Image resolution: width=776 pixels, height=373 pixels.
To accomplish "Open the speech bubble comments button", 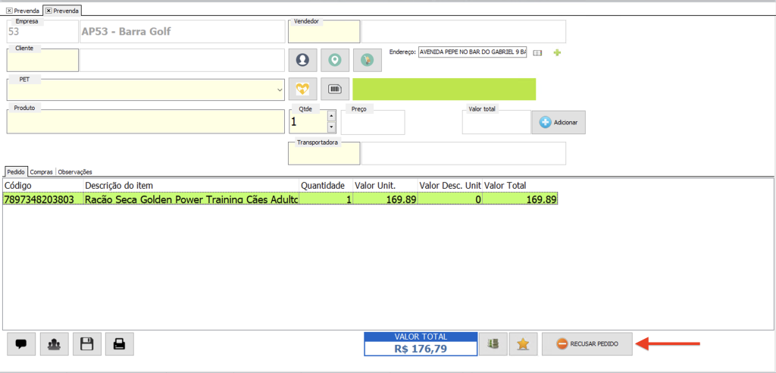I will (x=21, y=344).
